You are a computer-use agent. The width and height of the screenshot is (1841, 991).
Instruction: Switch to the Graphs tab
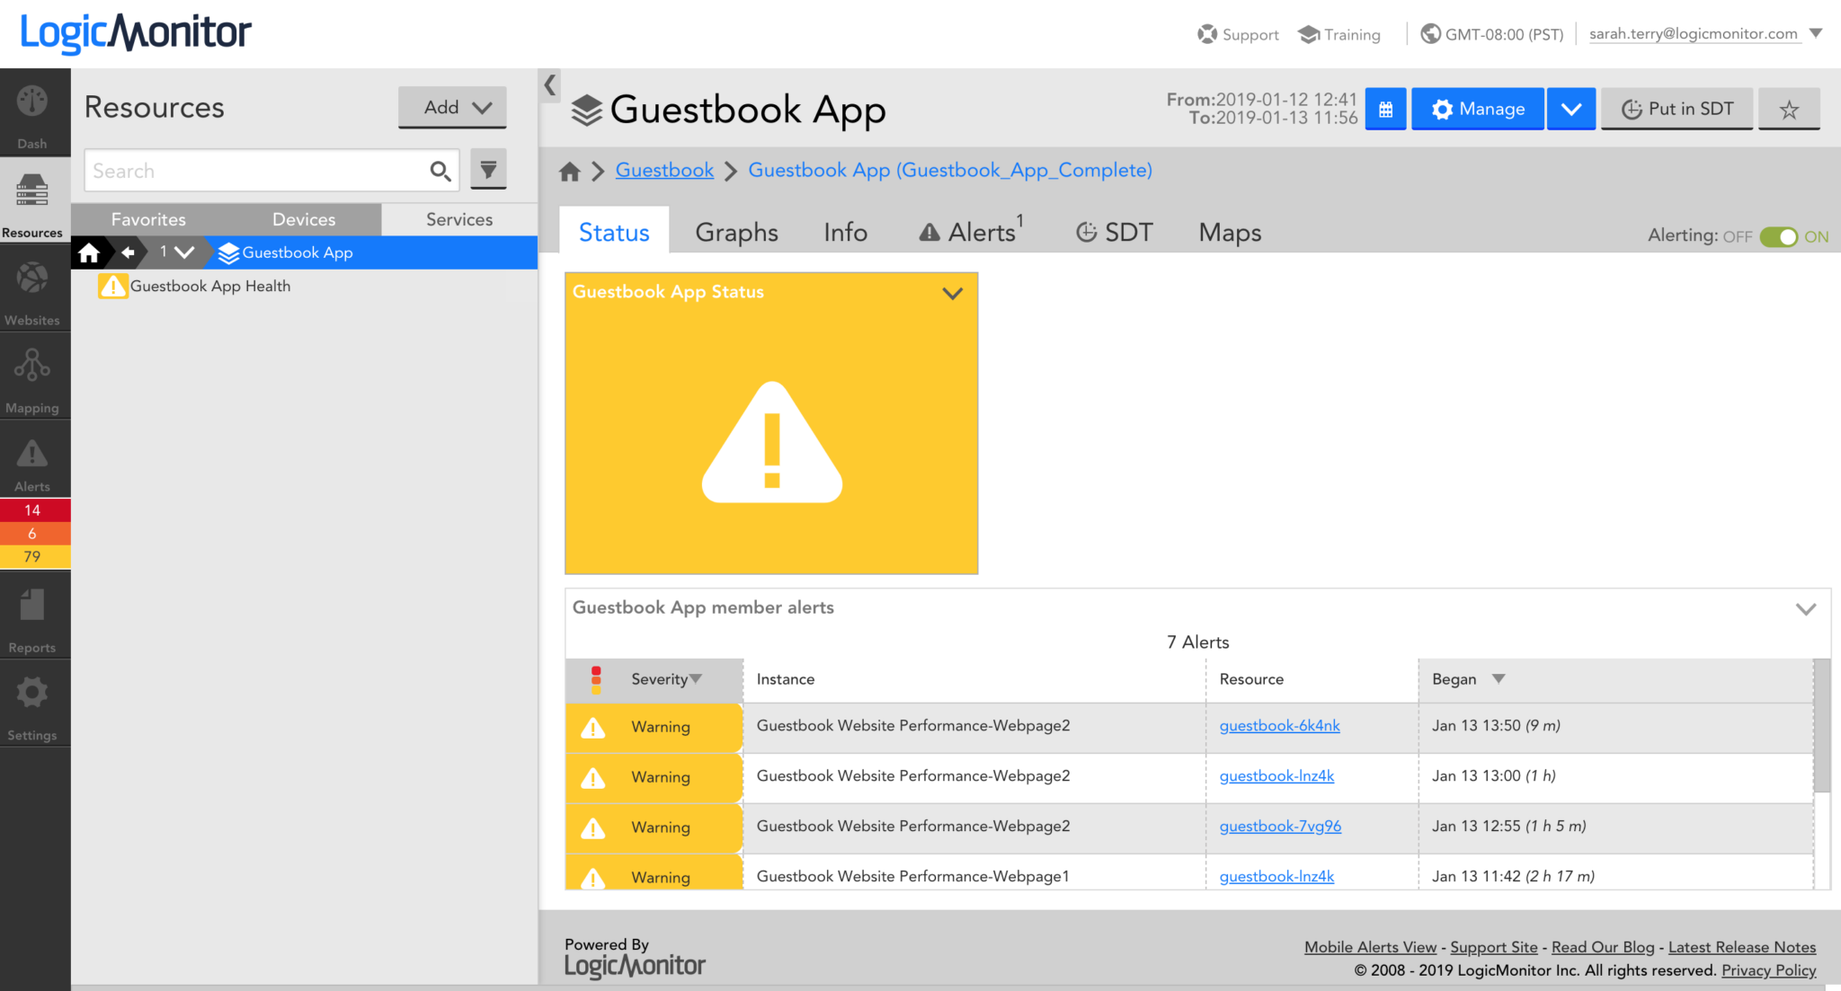736,232
